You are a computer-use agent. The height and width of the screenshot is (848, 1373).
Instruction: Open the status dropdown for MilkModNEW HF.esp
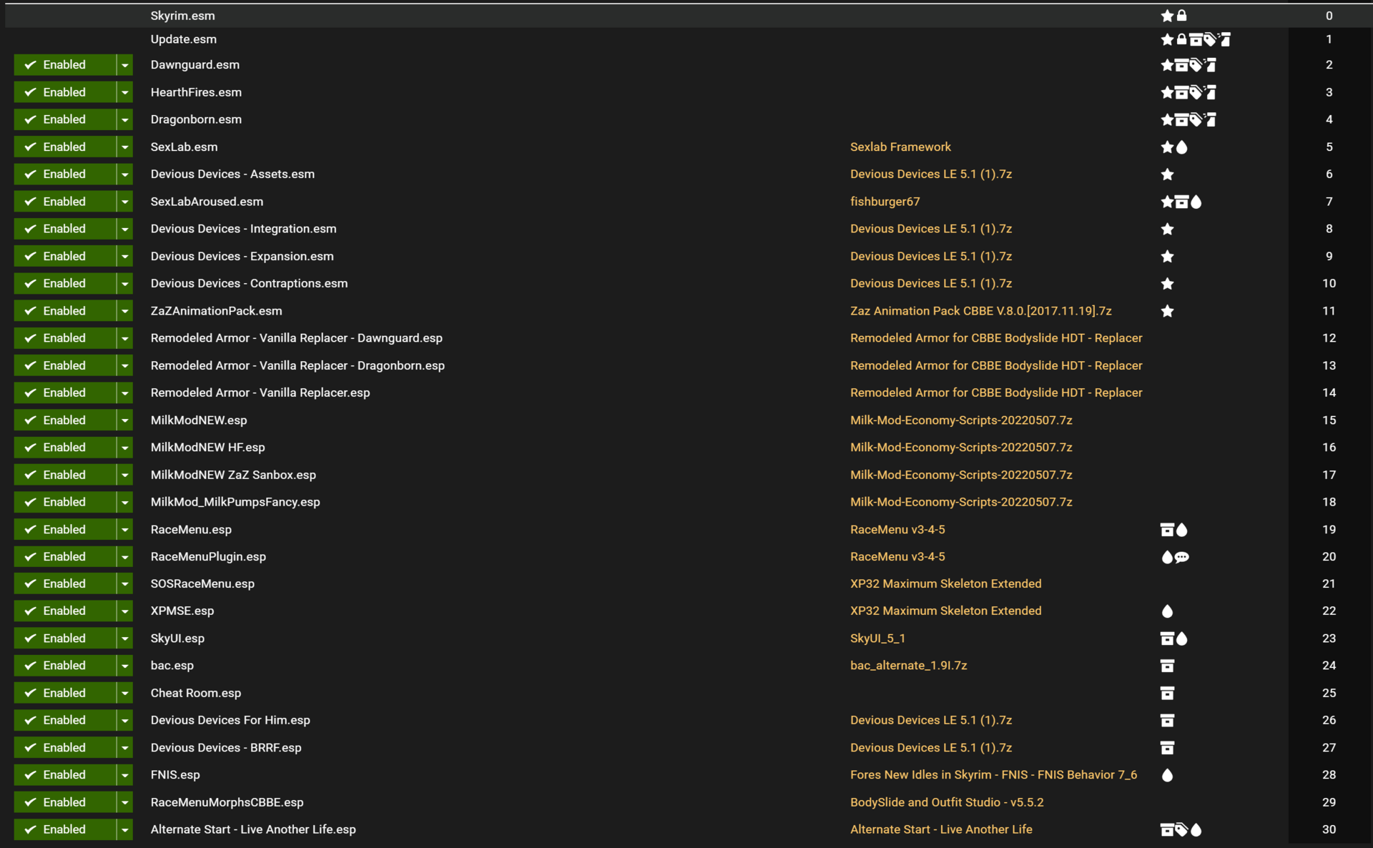[x=125, y=448]
